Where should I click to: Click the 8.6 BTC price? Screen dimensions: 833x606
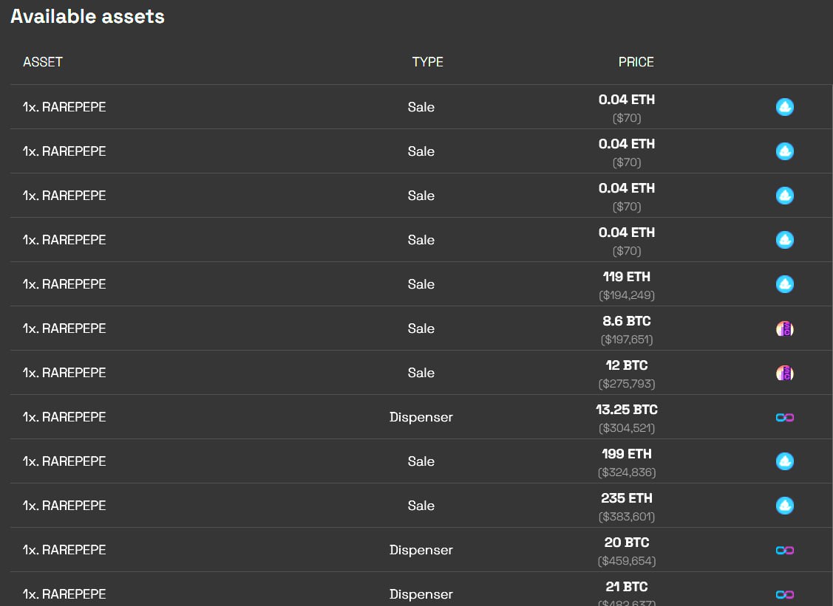tap(626, 321)
